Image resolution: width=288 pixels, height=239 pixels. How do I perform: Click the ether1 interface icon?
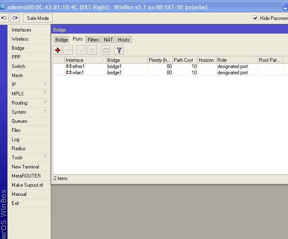pos(69,66)
